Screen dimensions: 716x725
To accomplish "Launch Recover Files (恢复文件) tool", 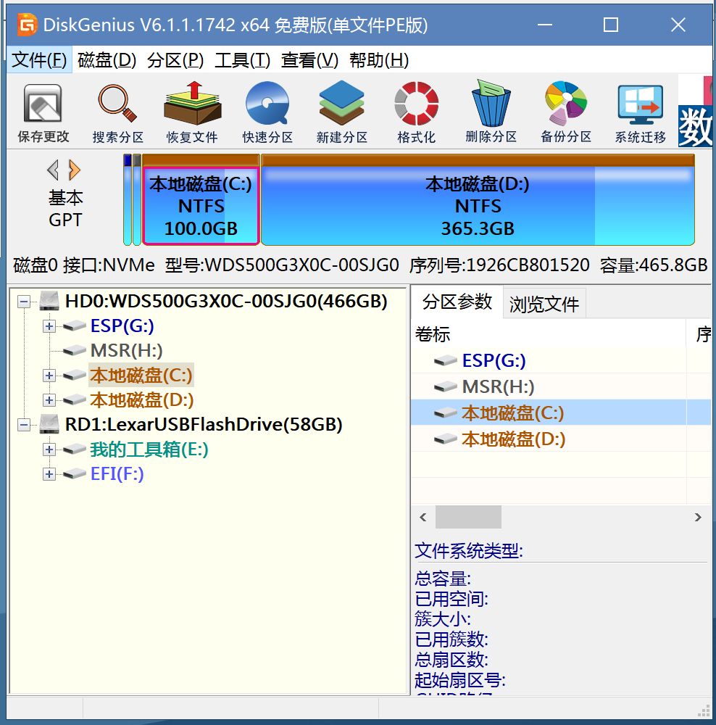I will click(192, 113).
